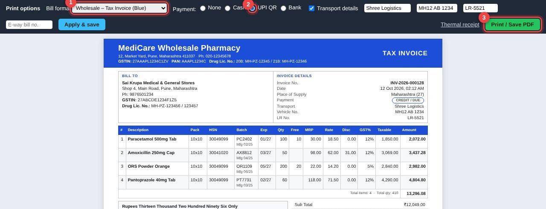Choose the UPI QR payment option

[253, 8]
